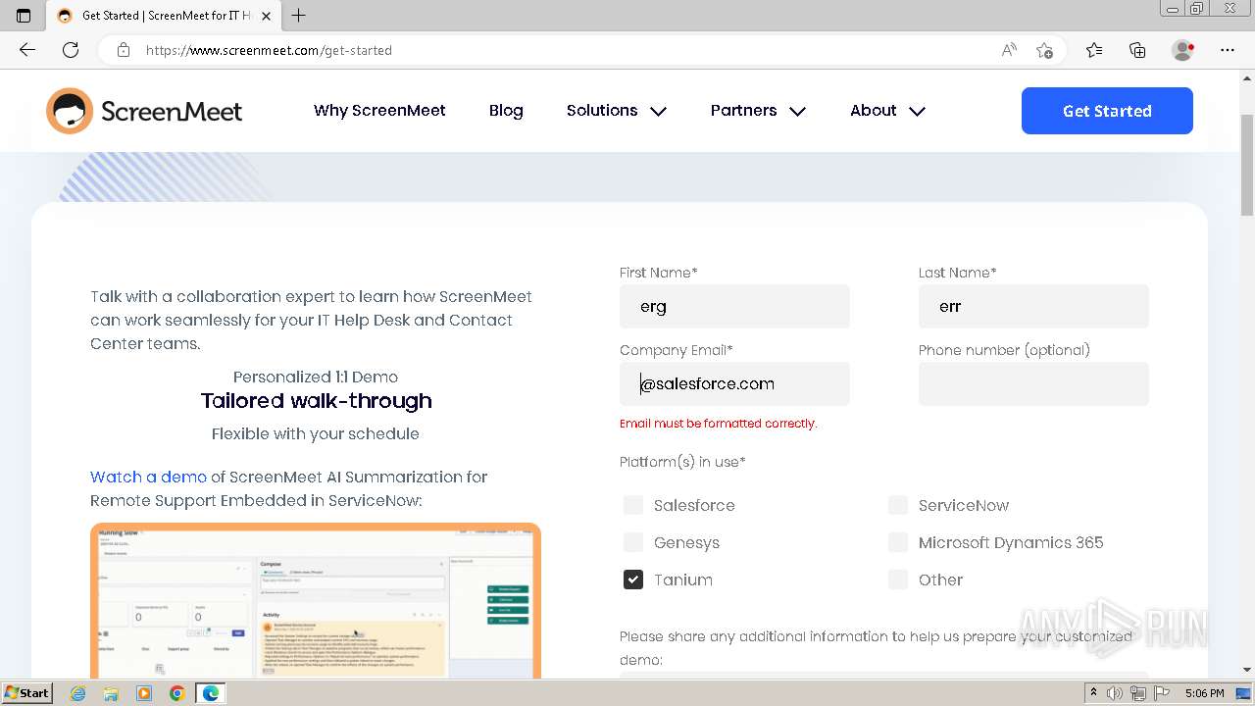Click the First Name field
Viewport: 1255px width, 706px height.
coord(734,306)
